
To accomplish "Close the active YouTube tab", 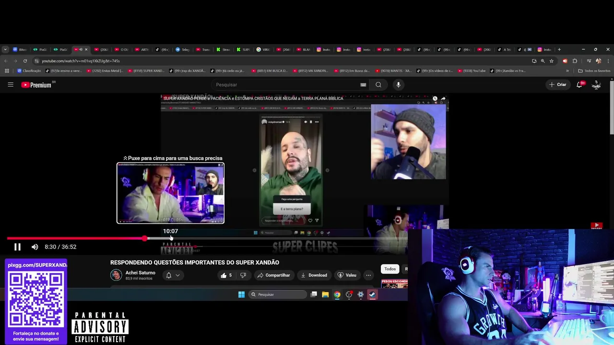I will coord(86,49).
